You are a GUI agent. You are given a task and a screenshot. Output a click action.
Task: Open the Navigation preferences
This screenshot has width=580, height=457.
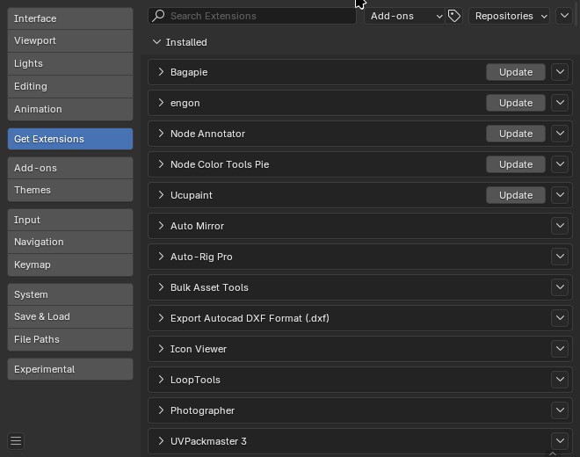pos(70,242)
